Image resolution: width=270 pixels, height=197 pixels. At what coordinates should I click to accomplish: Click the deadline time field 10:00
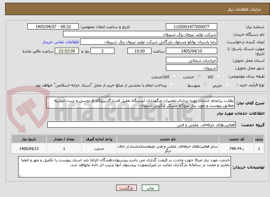click(139, 51)
